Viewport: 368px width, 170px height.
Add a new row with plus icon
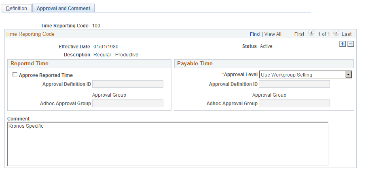tap(343, 44)
